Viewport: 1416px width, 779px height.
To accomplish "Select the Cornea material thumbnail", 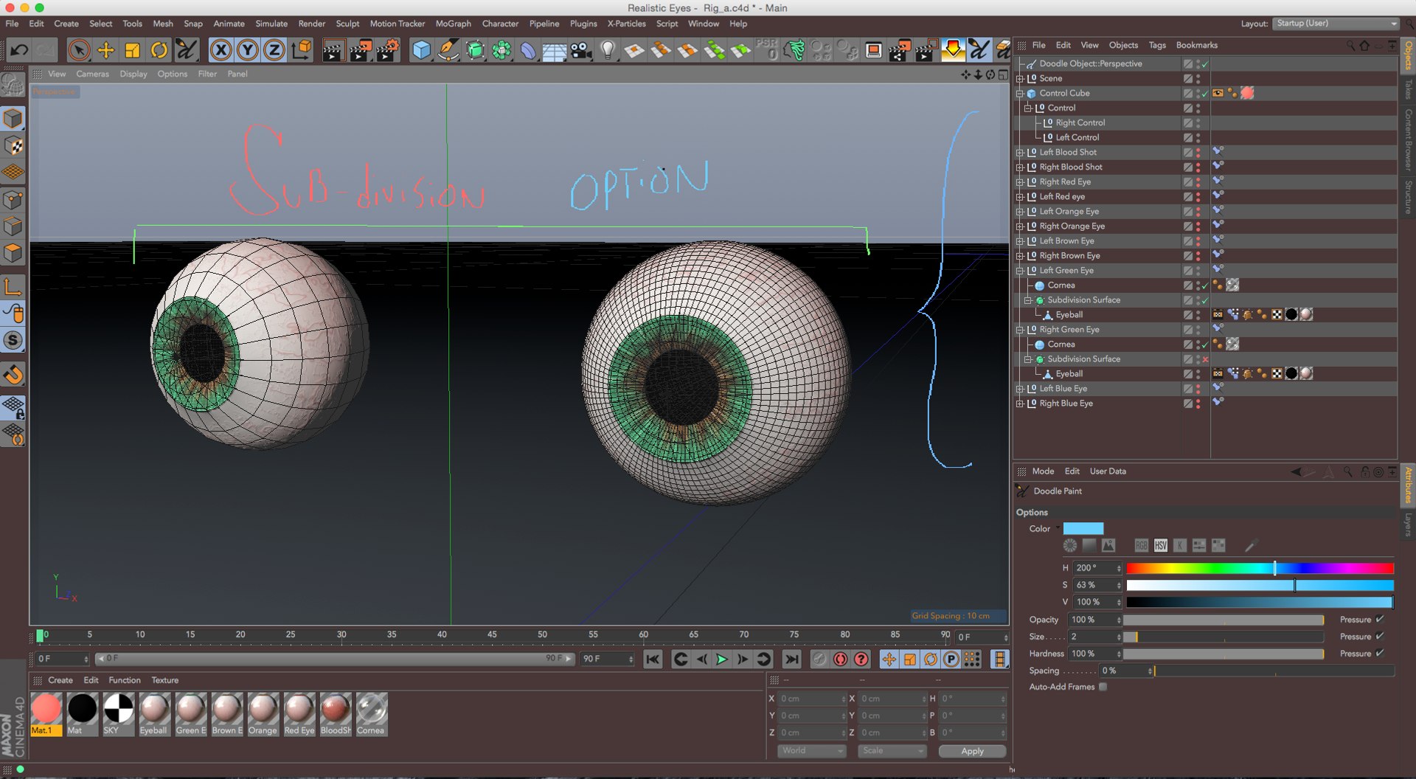I will (371, 713).
